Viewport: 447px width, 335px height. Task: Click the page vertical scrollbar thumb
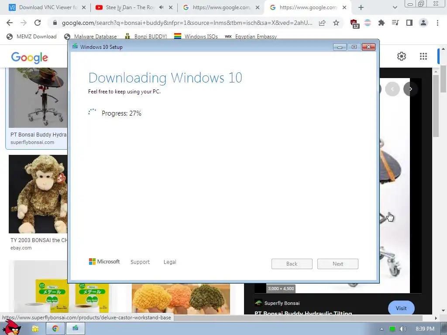pyautogui.click(x=444, y=79)
